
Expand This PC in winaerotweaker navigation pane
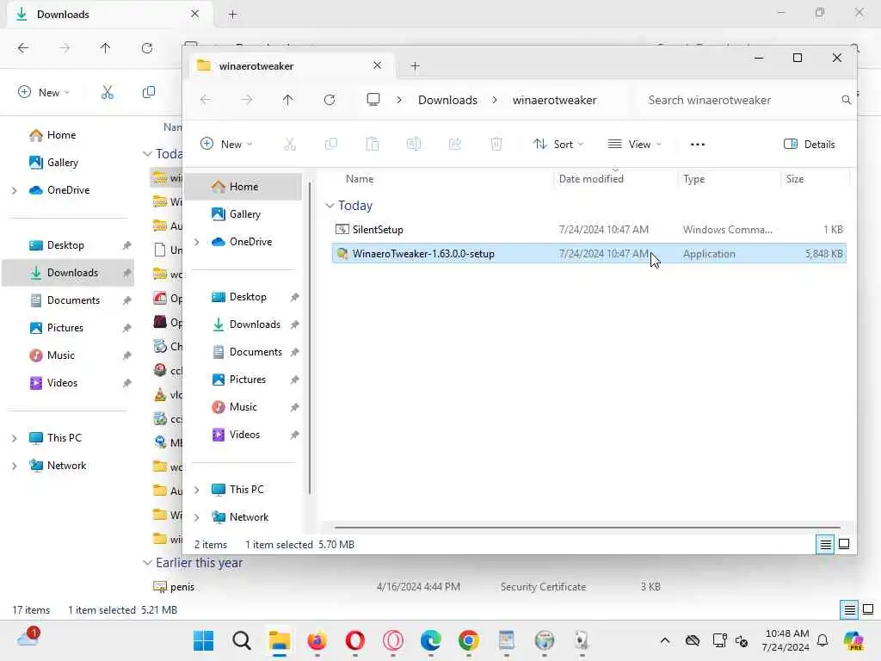point(197,490)
